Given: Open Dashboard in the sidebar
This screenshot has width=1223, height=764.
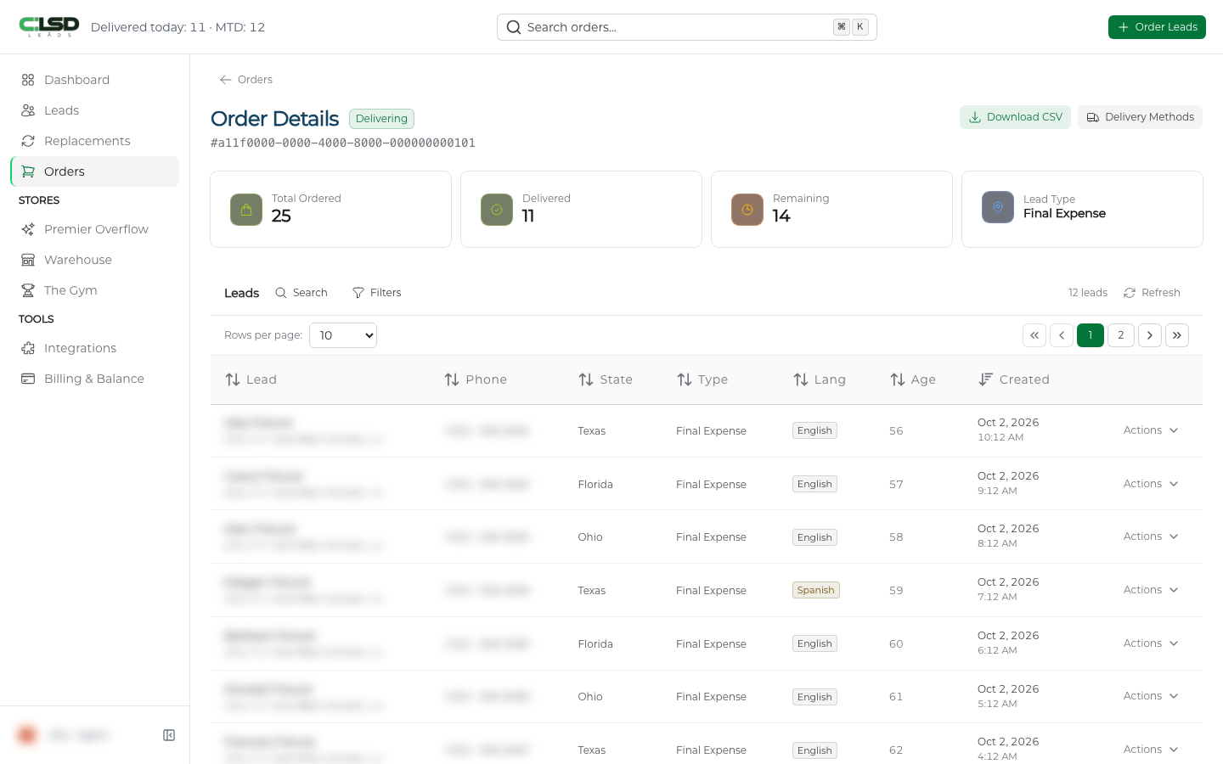Looking at the screenshot, I should 94,80.
